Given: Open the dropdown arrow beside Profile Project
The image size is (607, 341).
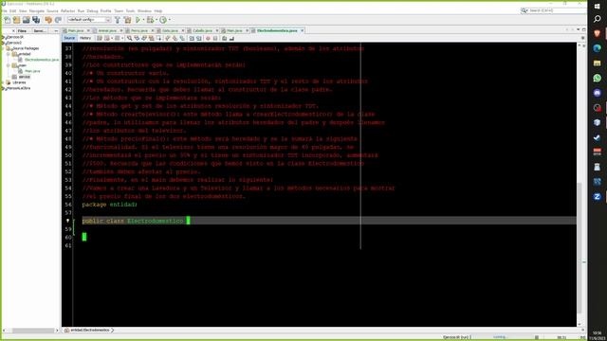Looking at the screenshot, I should pyautogui.click(x=170, y=20).
